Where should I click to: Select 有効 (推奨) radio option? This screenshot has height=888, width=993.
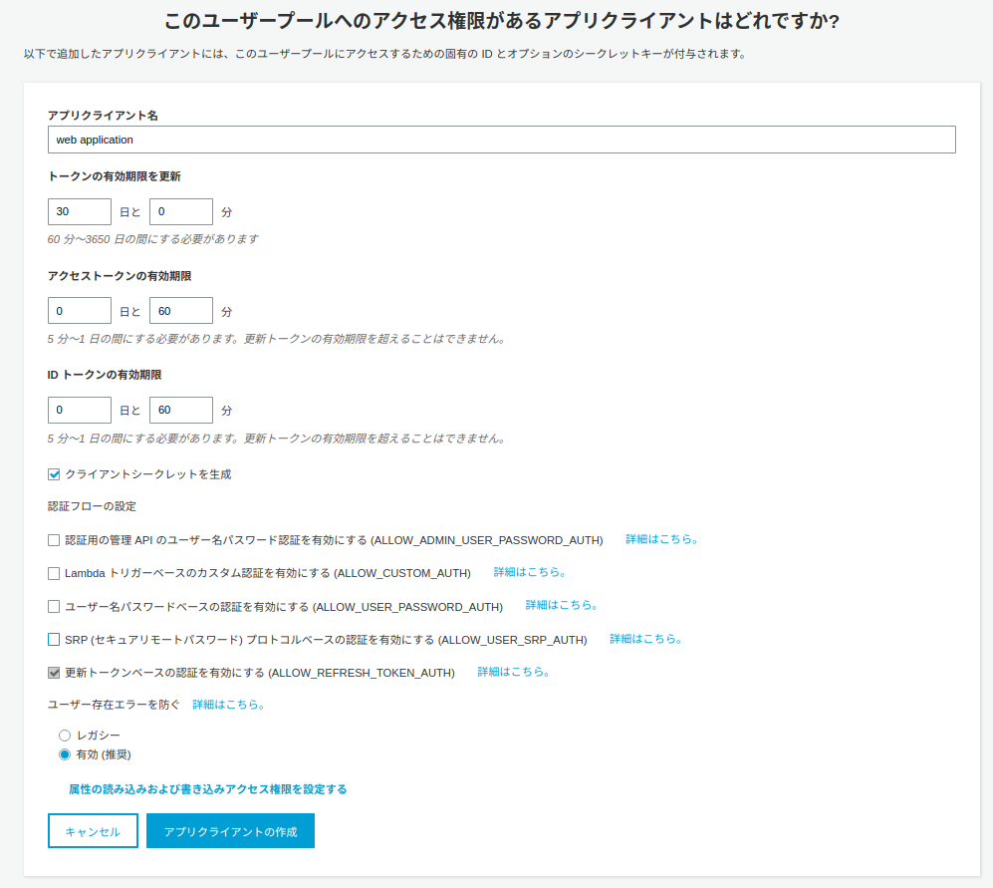[65, 754]
